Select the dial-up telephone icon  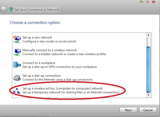(17, 78)
